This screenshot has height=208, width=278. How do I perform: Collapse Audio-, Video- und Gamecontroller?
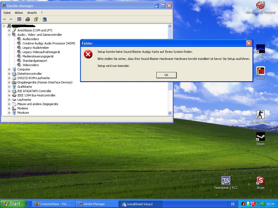coord(9,35)
